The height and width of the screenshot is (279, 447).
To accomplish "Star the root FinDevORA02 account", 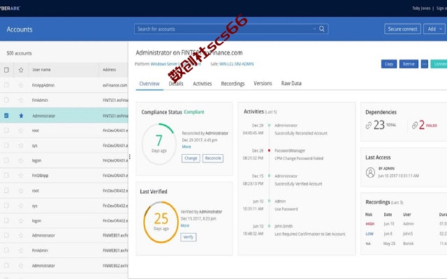I will click(x=21, y=190).
